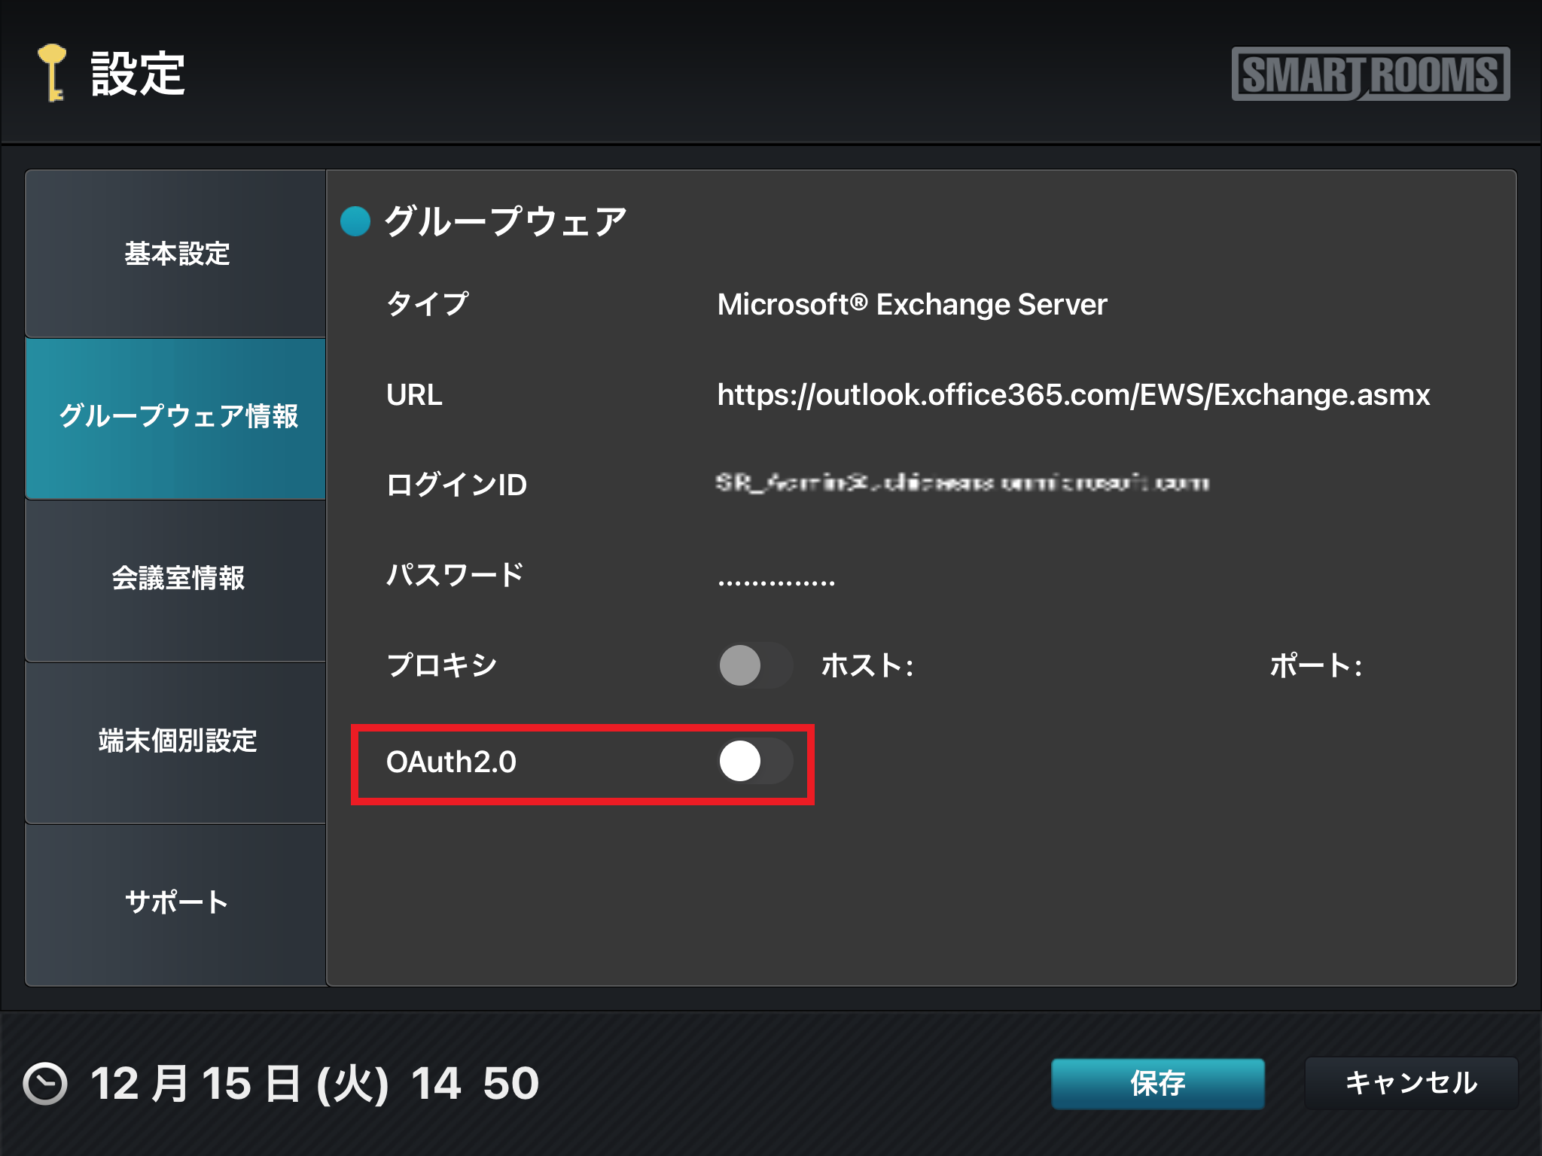Select the グループウェア情報 tab
1542x1156 pixels.
coord(176,416)
